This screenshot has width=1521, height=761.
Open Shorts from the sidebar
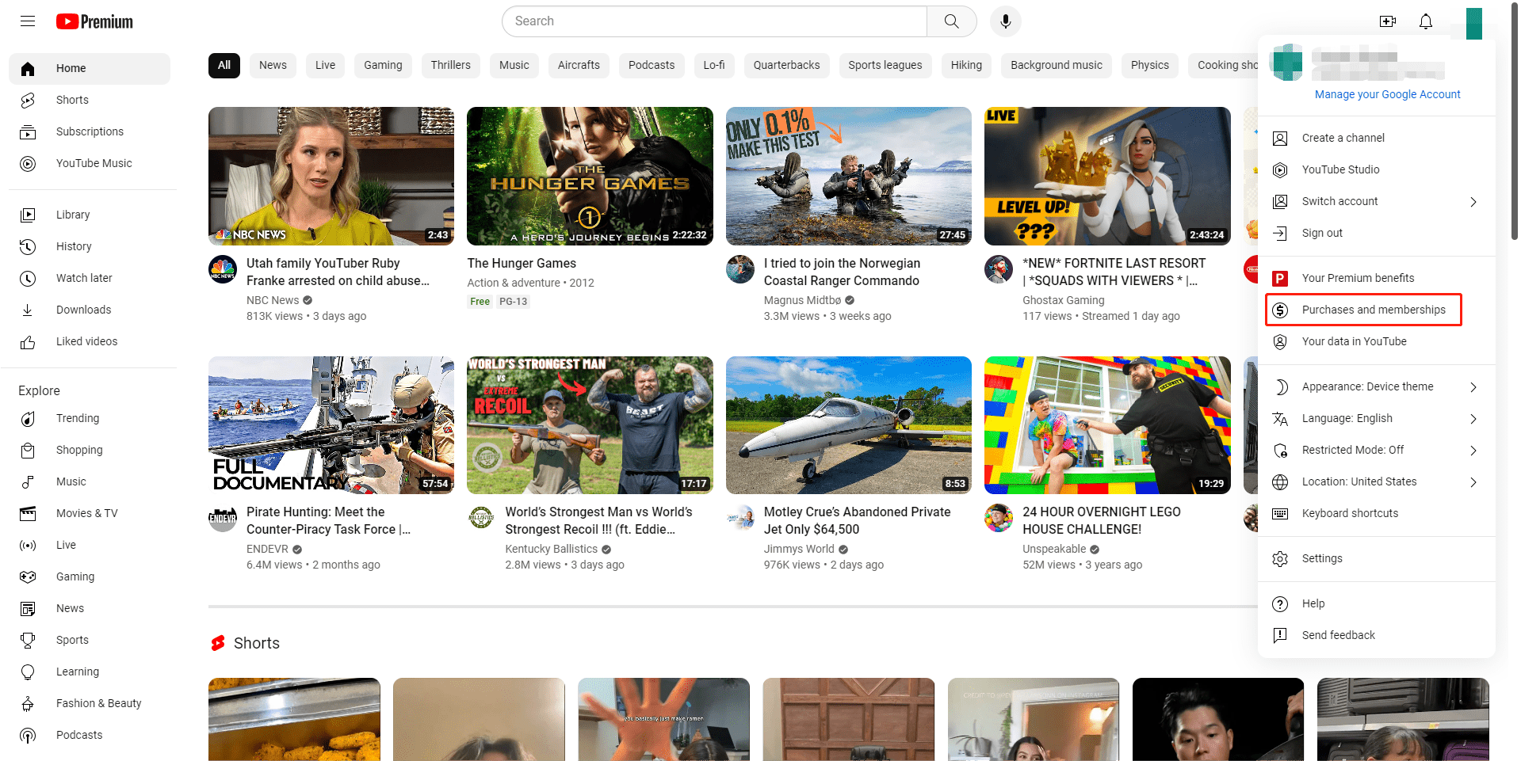(72, 100)
